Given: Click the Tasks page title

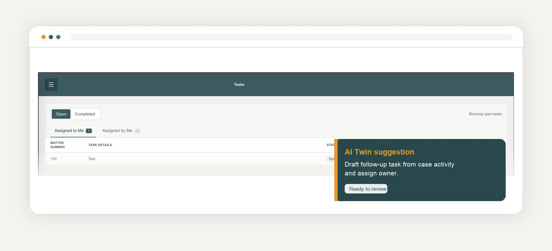Looking at the screenshot, I should (239, 84).
